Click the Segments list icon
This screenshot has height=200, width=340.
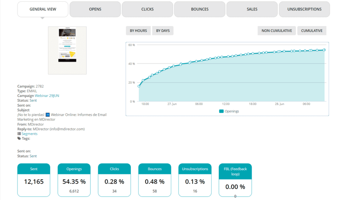(19, 134)
